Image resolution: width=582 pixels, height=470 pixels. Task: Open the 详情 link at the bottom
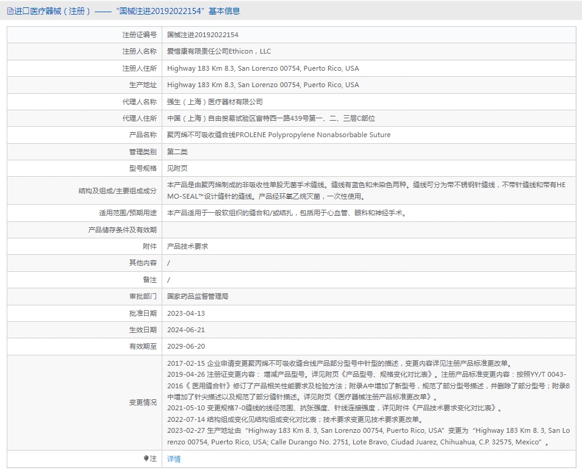click(174, 459)
